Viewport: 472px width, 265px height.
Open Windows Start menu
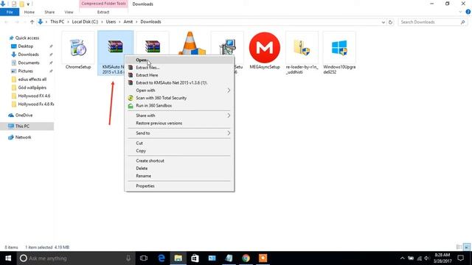8,258
